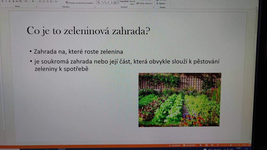Apply strikethrough with the abc icon
Screen dimensions: 267x150
pos(17,1)
